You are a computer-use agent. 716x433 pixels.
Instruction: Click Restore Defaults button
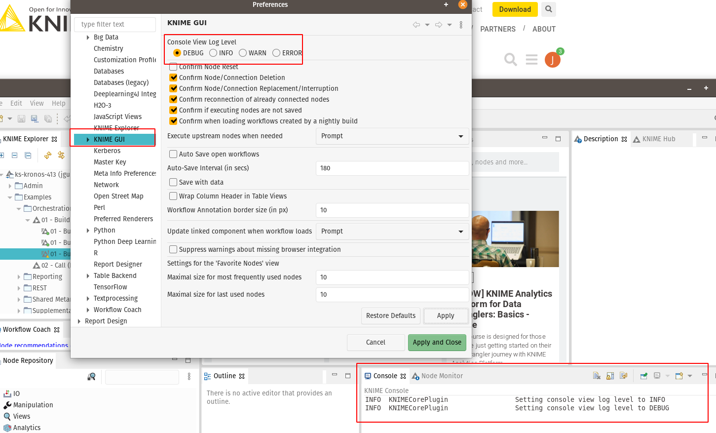391,315
